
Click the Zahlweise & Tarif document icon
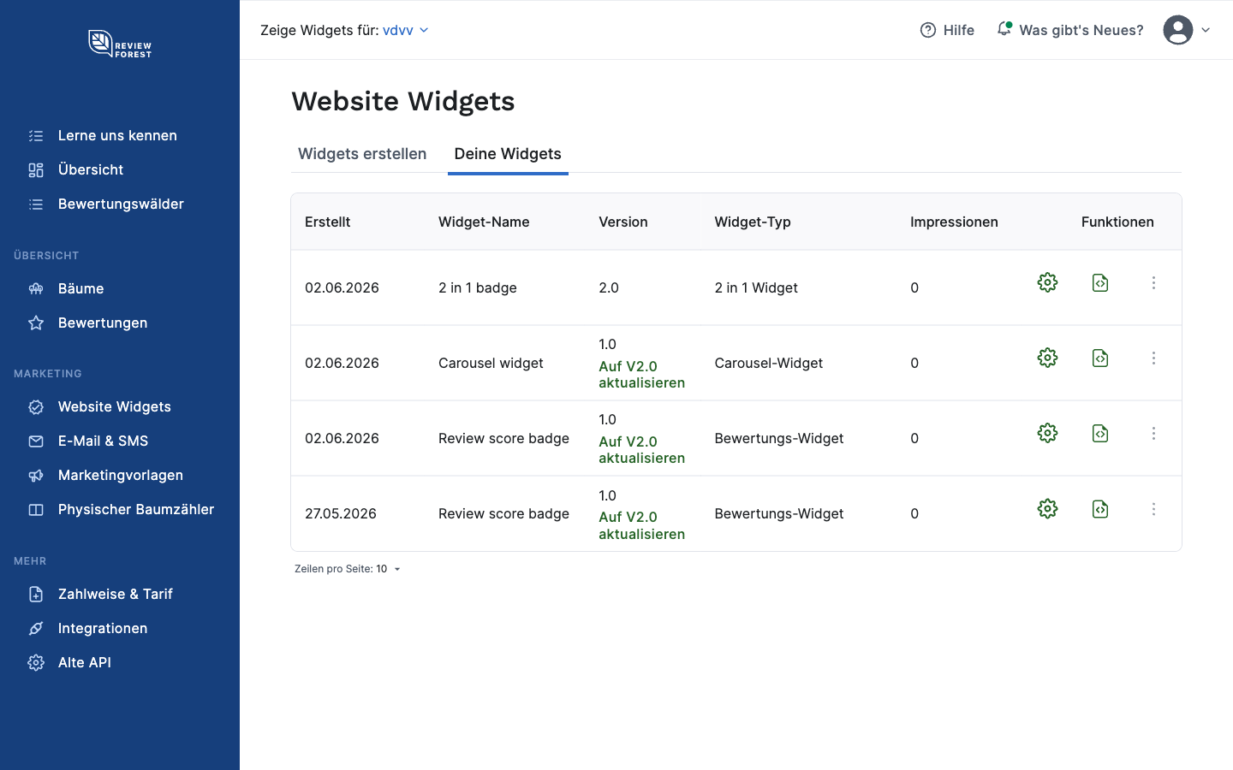tap(36, 595)
